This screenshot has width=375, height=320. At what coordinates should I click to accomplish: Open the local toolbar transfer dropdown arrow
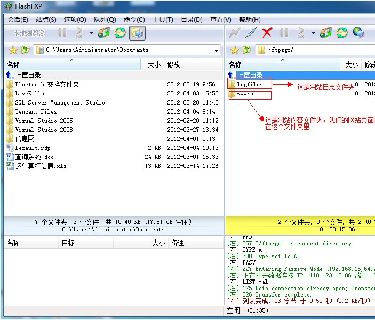[x=91, y=33]
